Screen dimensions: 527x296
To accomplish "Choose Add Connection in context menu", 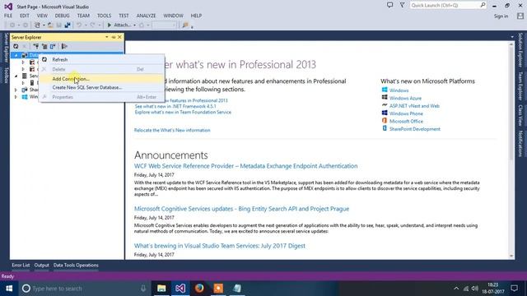I will [x=102, y=79].
